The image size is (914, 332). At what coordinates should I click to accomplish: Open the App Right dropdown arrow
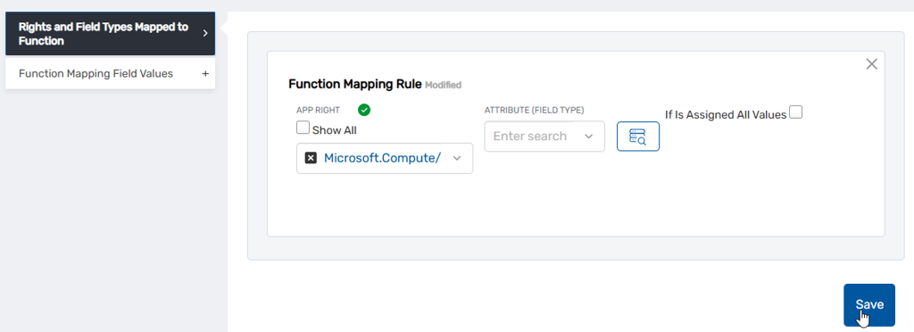pyautogui.click(x=456, y=159)
